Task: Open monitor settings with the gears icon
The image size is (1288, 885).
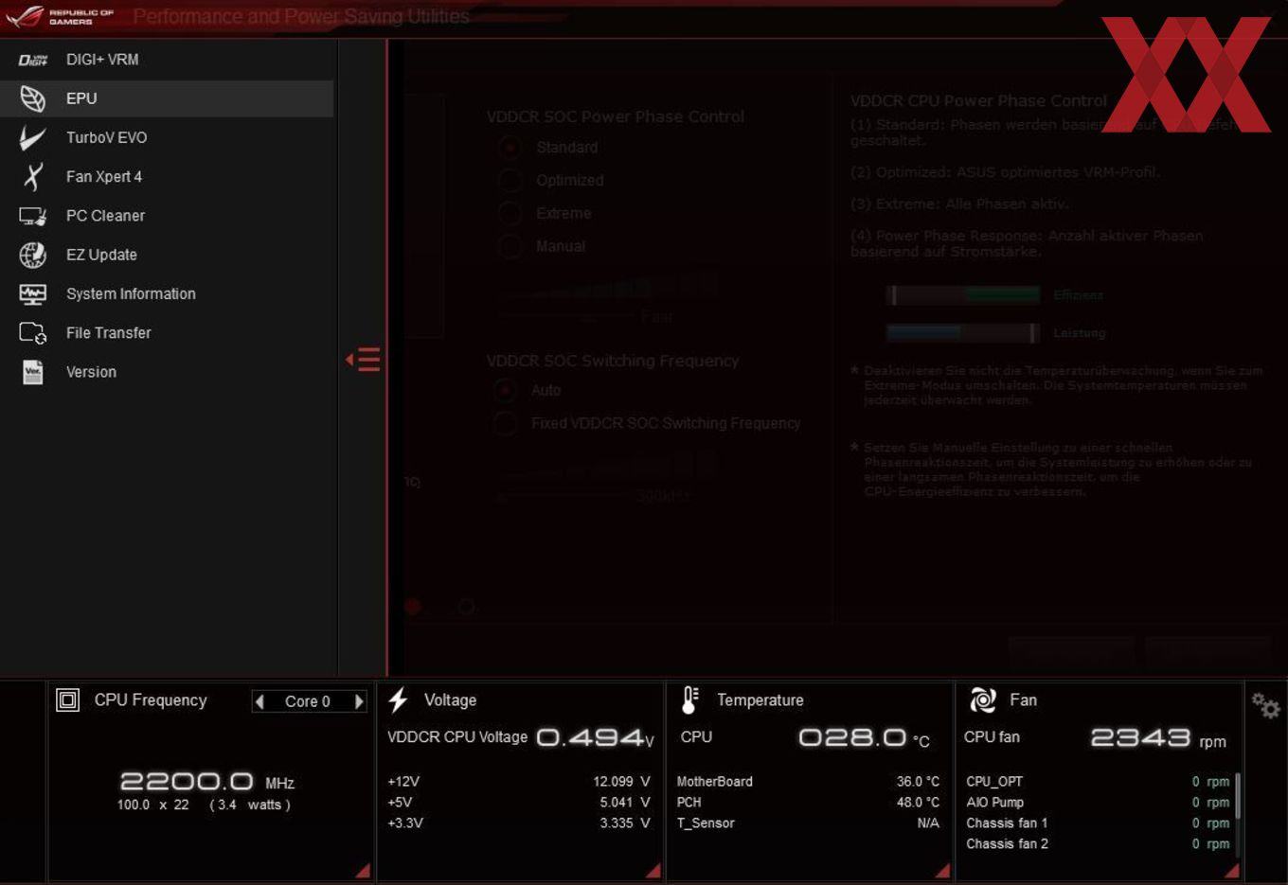Action: (x=1265, y=705)
